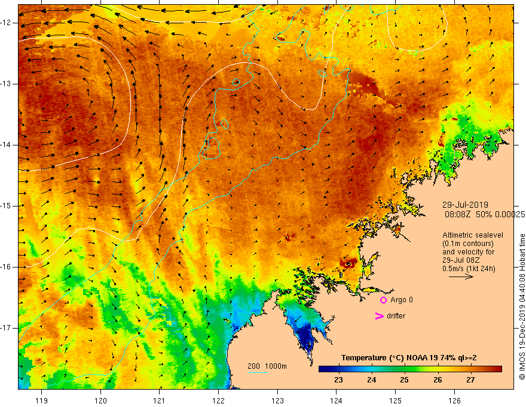
Task: Click the longitude axis label 120
Action: click(x=100, y=400)
